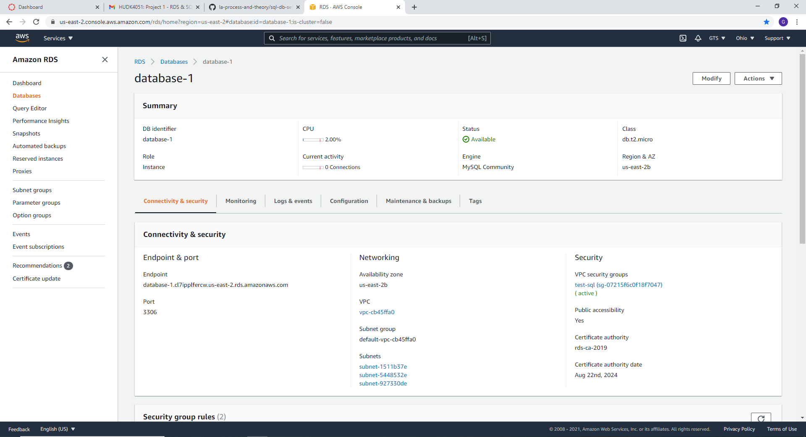
Task: Focus the AWS services search box
Action: click(x=377, y=38)
